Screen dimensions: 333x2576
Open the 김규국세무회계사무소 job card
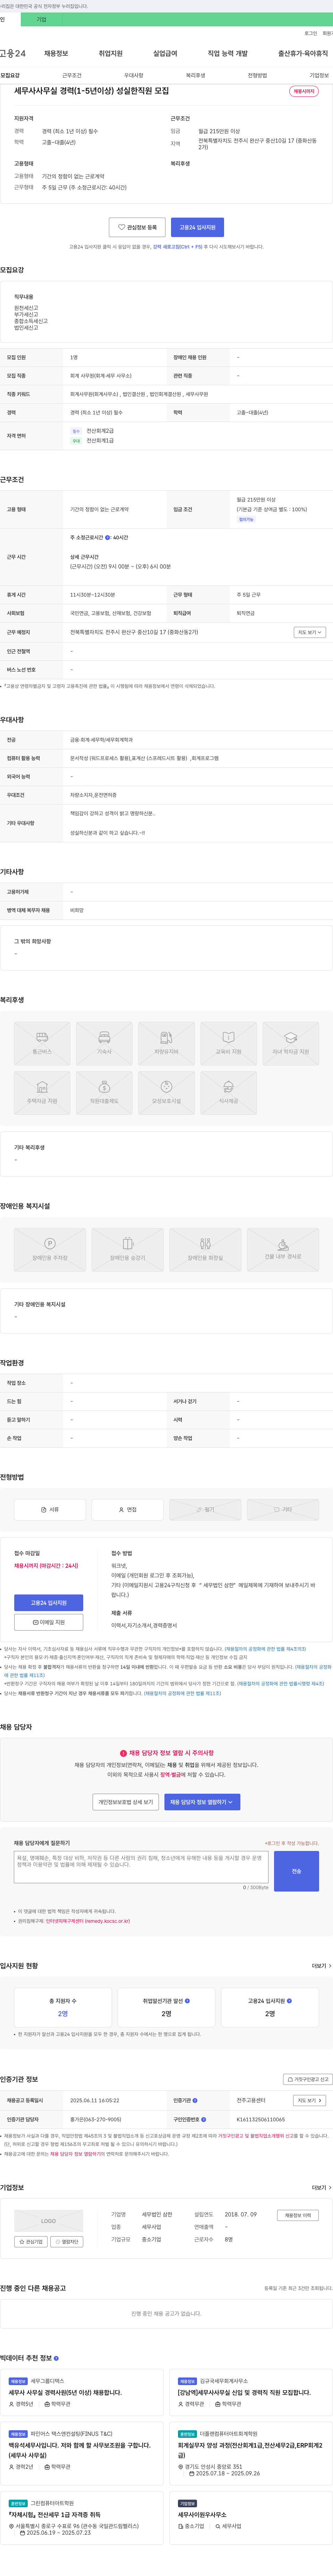coord(251,2392)
